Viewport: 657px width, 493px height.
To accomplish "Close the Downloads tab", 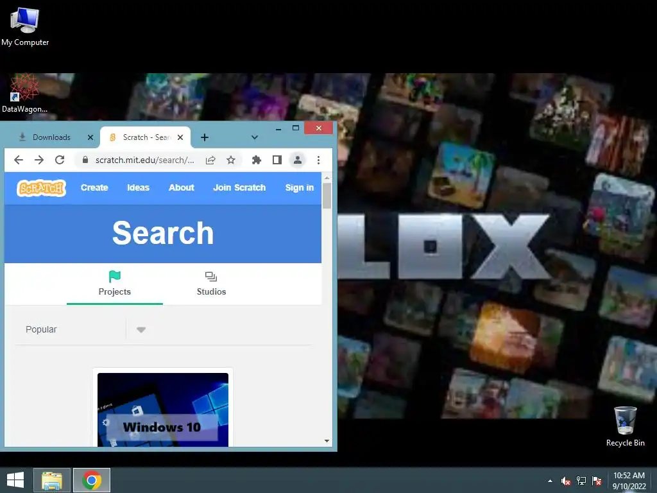I will (x=90, y=137).
